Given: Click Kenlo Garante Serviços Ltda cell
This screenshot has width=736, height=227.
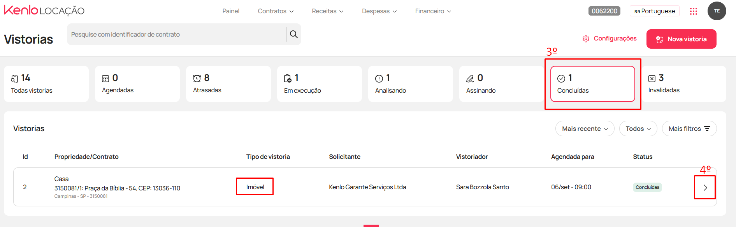Looking at the screenshot, I should 367,187.
